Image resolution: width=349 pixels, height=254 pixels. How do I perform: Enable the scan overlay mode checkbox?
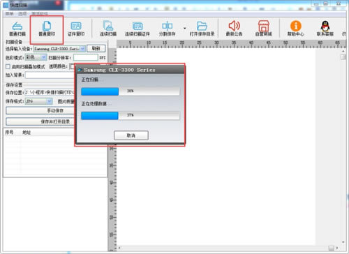[8, 67]
